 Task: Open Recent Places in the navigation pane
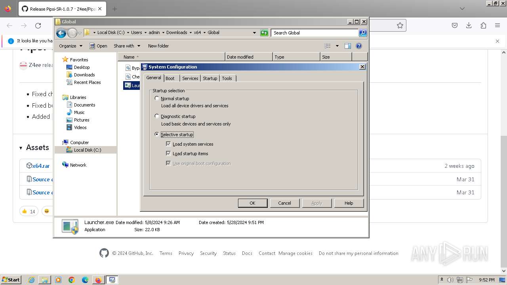(87, 82)
